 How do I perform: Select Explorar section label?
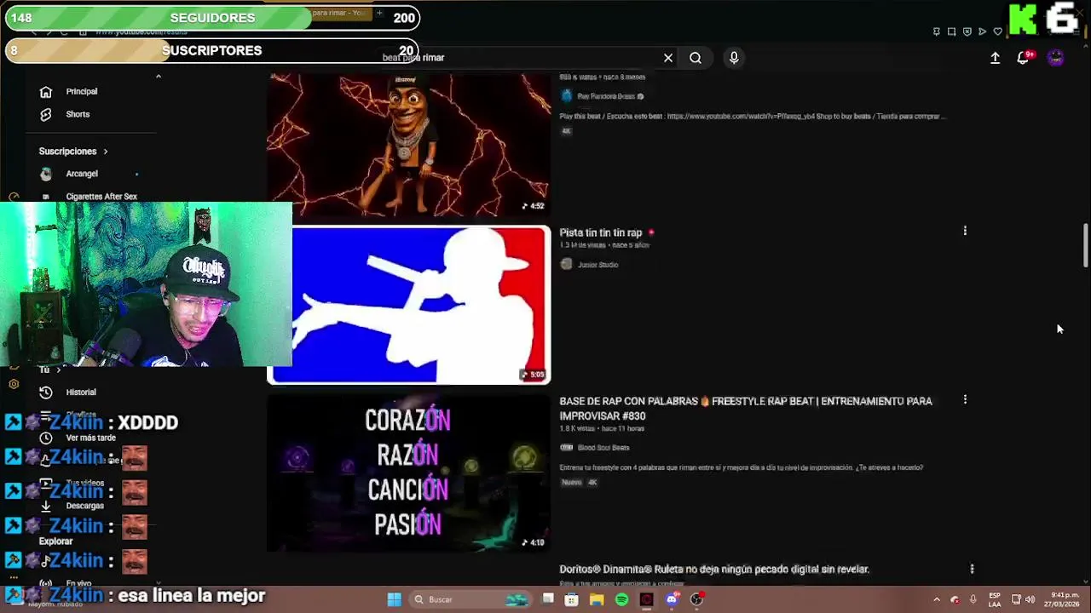55,541
